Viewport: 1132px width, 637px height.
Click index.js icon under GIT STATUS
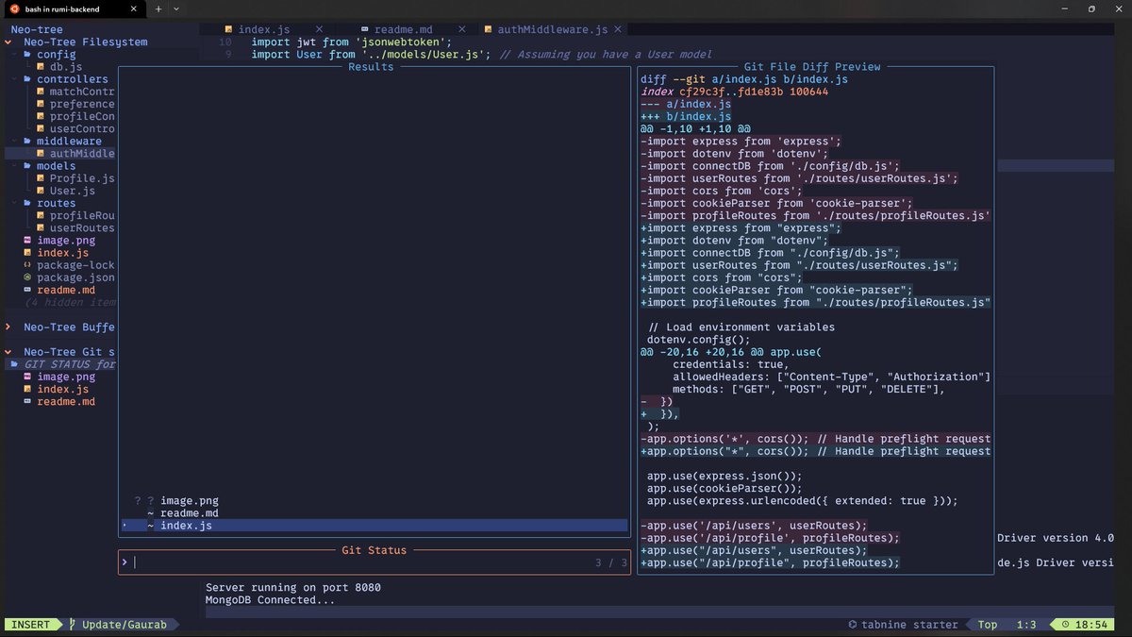(27, 389)
